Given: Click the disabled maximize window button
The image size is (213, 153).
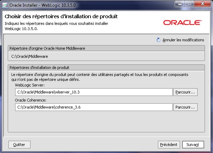Looking at the screenshot, I should (x=189, y=4).
